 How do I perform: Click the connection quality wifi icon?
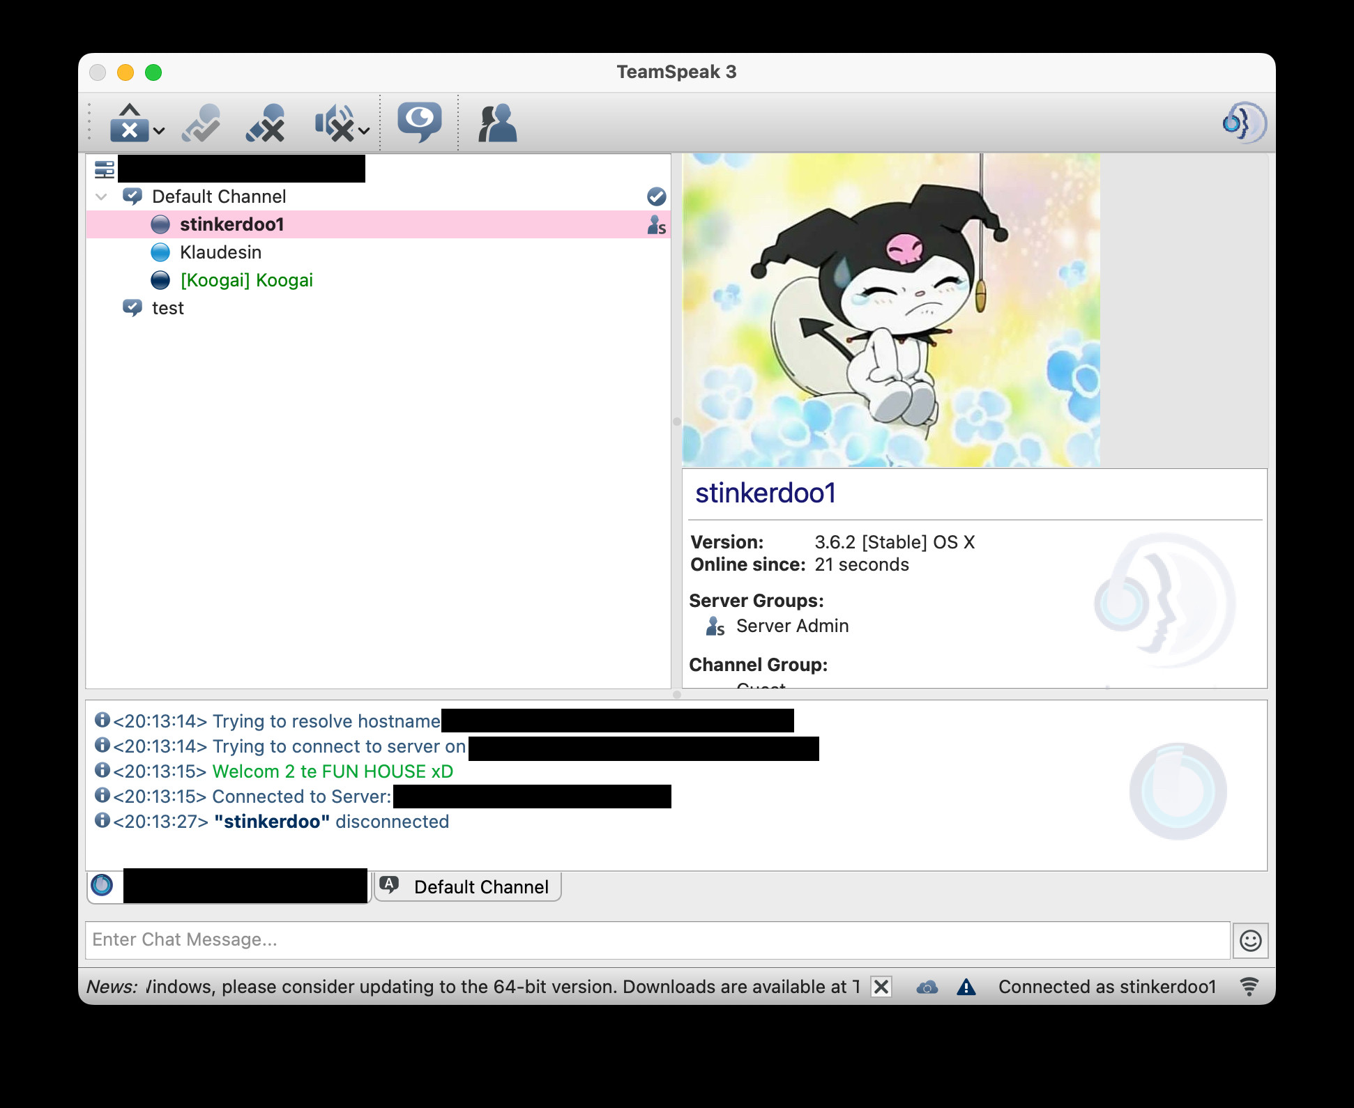point(1249,987)
